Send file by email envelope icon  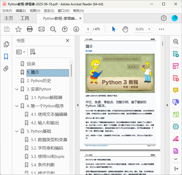pos(42,29)
